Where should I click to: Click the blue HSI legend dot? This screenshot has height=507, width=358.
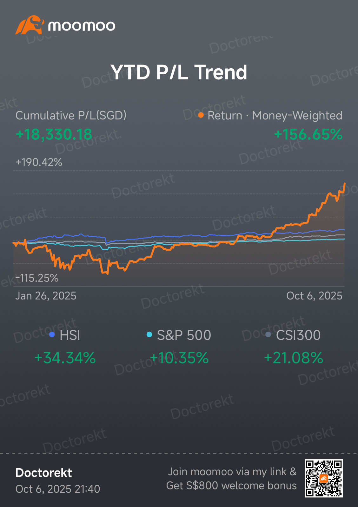coord(52,335)
